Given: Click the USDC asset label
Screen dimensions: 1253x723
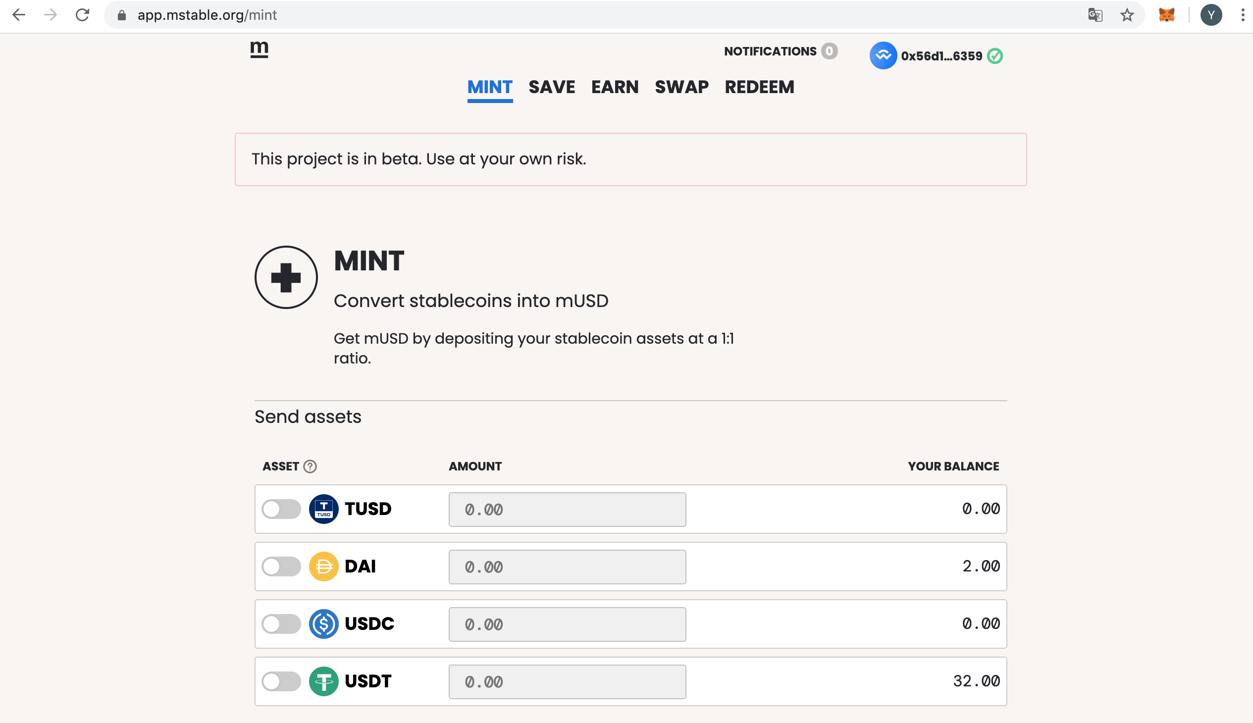Looking at the screenshot, I should pyautogui.click(x=369, y=623).
